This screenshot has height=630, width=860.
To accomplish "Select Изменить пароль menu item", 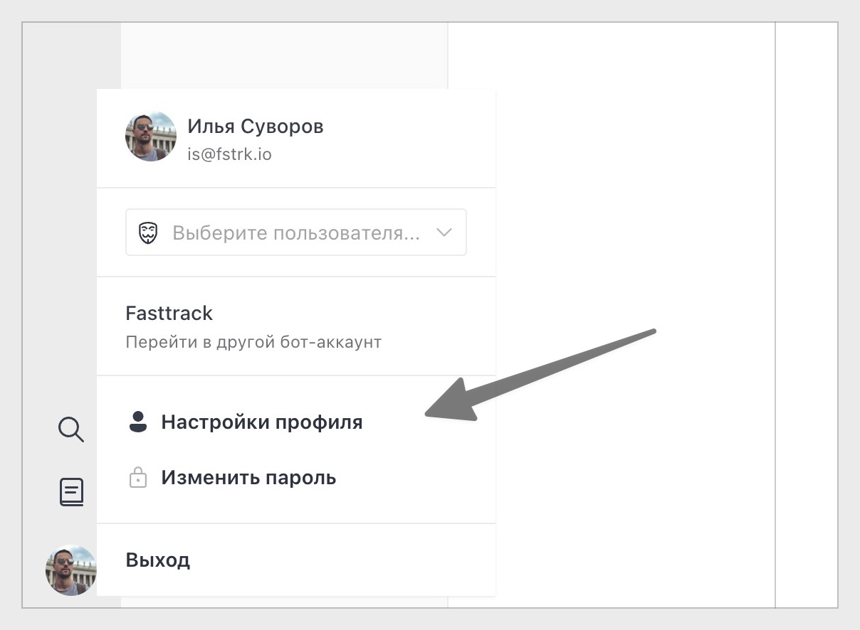I will pyautogui.click(x=248, y=477).
